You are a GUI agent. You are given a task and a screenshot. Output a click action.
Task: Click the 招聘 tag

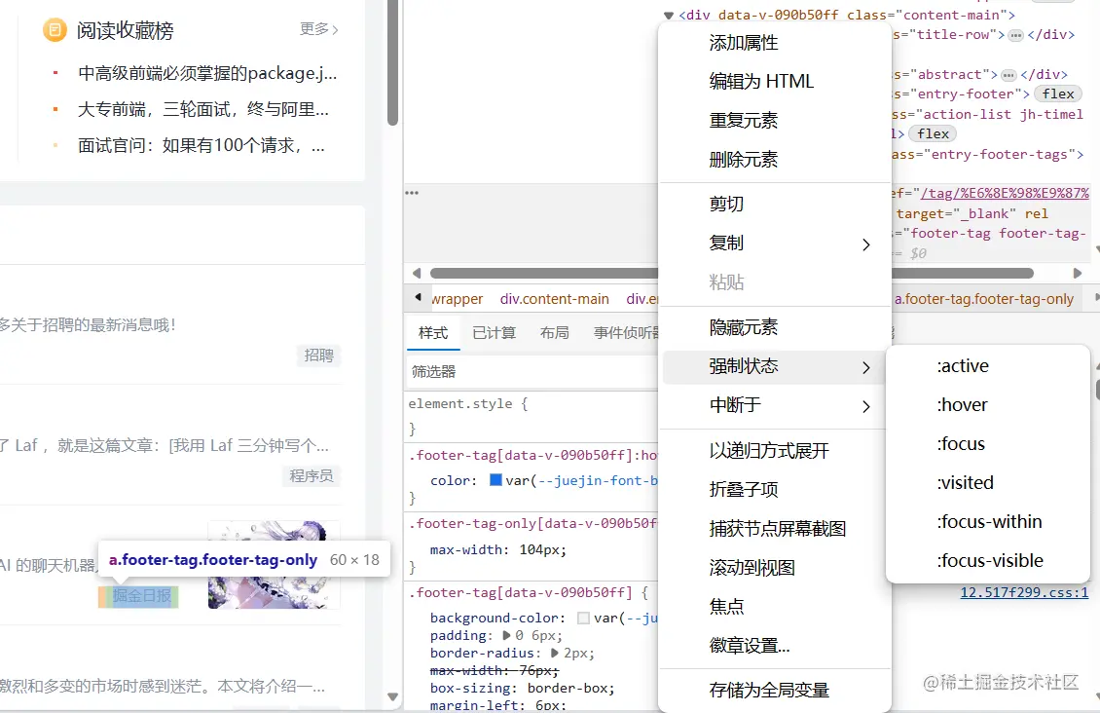[x=319, y=356]
